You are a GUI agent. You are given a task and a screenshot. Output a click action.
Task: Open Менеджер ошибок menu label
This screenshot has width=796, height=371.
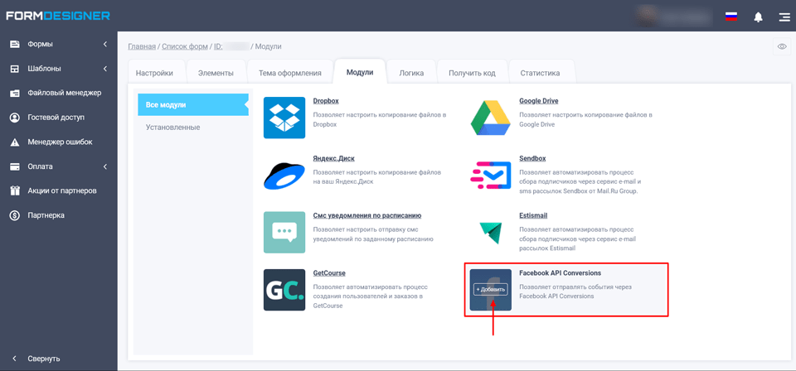[60, 142]
